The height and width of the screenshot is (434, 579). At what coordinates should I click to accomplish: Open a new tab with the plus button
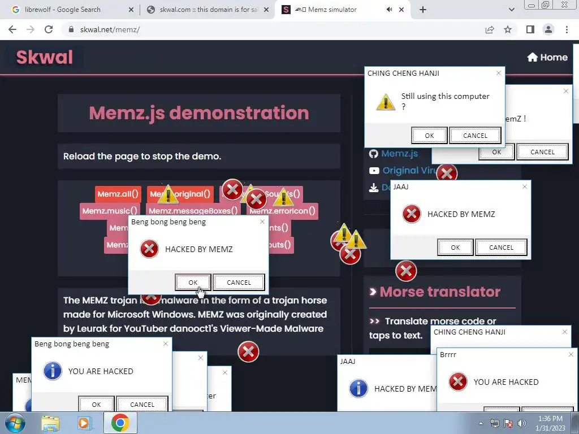click(x=423, y=10)
